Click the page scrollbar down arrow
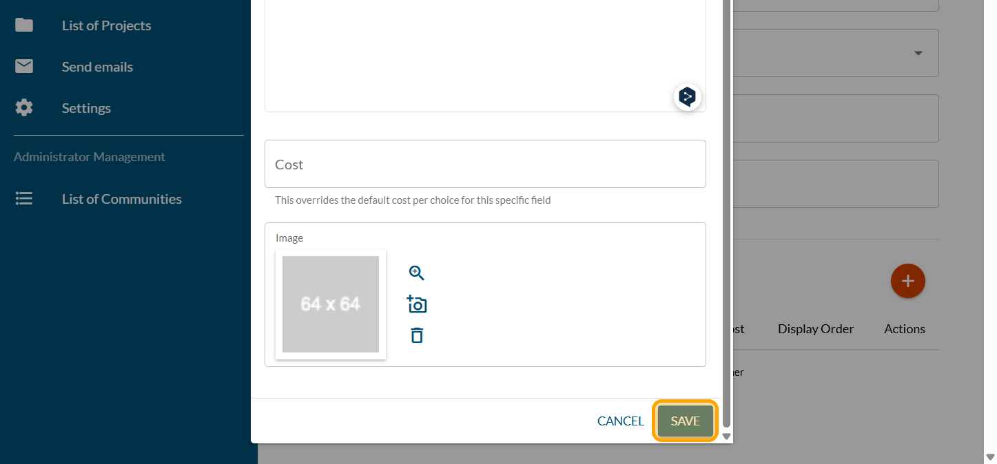 pyautogui.click(x=990, y=457)
